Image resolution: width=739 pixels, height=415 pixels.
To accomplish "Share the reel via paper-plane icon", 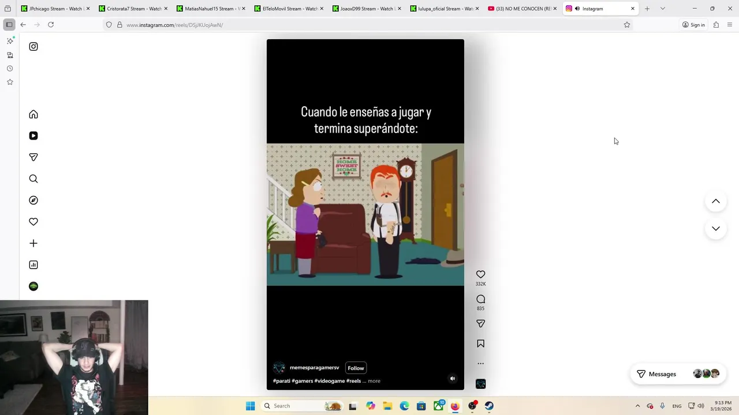I will click(x=480, y=324).
